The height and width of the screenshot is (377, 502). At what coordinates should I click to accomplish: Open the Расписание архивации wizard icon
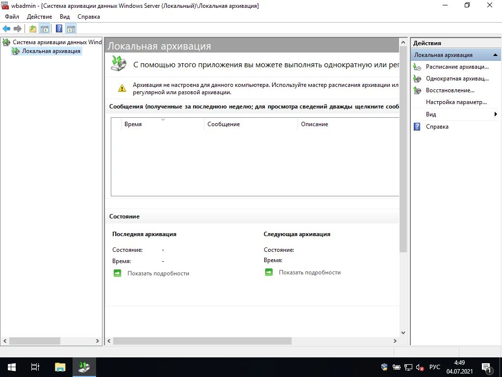[417, 67]
